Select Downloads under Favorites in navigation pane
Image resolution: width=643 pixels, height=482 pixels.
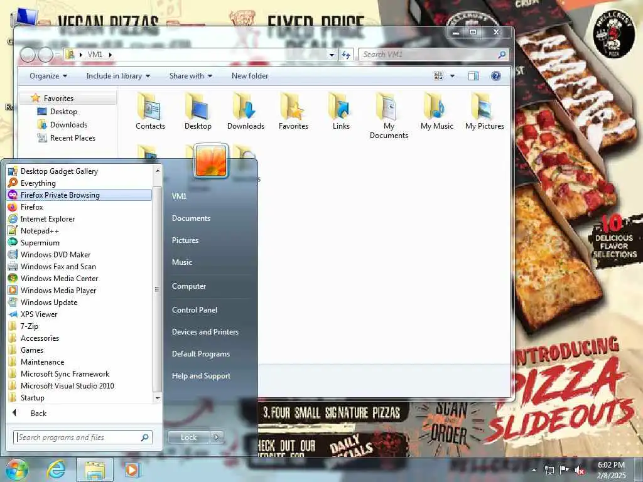62,125
